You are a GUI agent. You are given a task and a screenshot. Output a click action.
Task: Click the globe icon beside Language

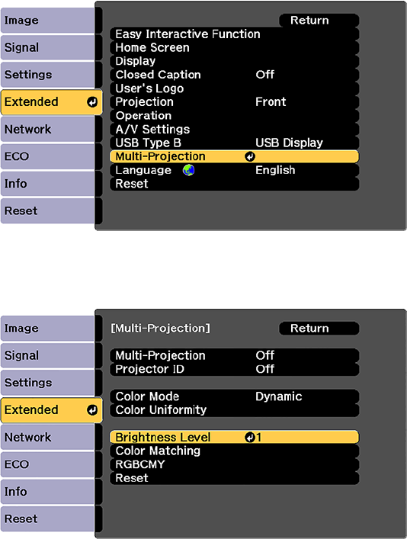click(188, 170)
